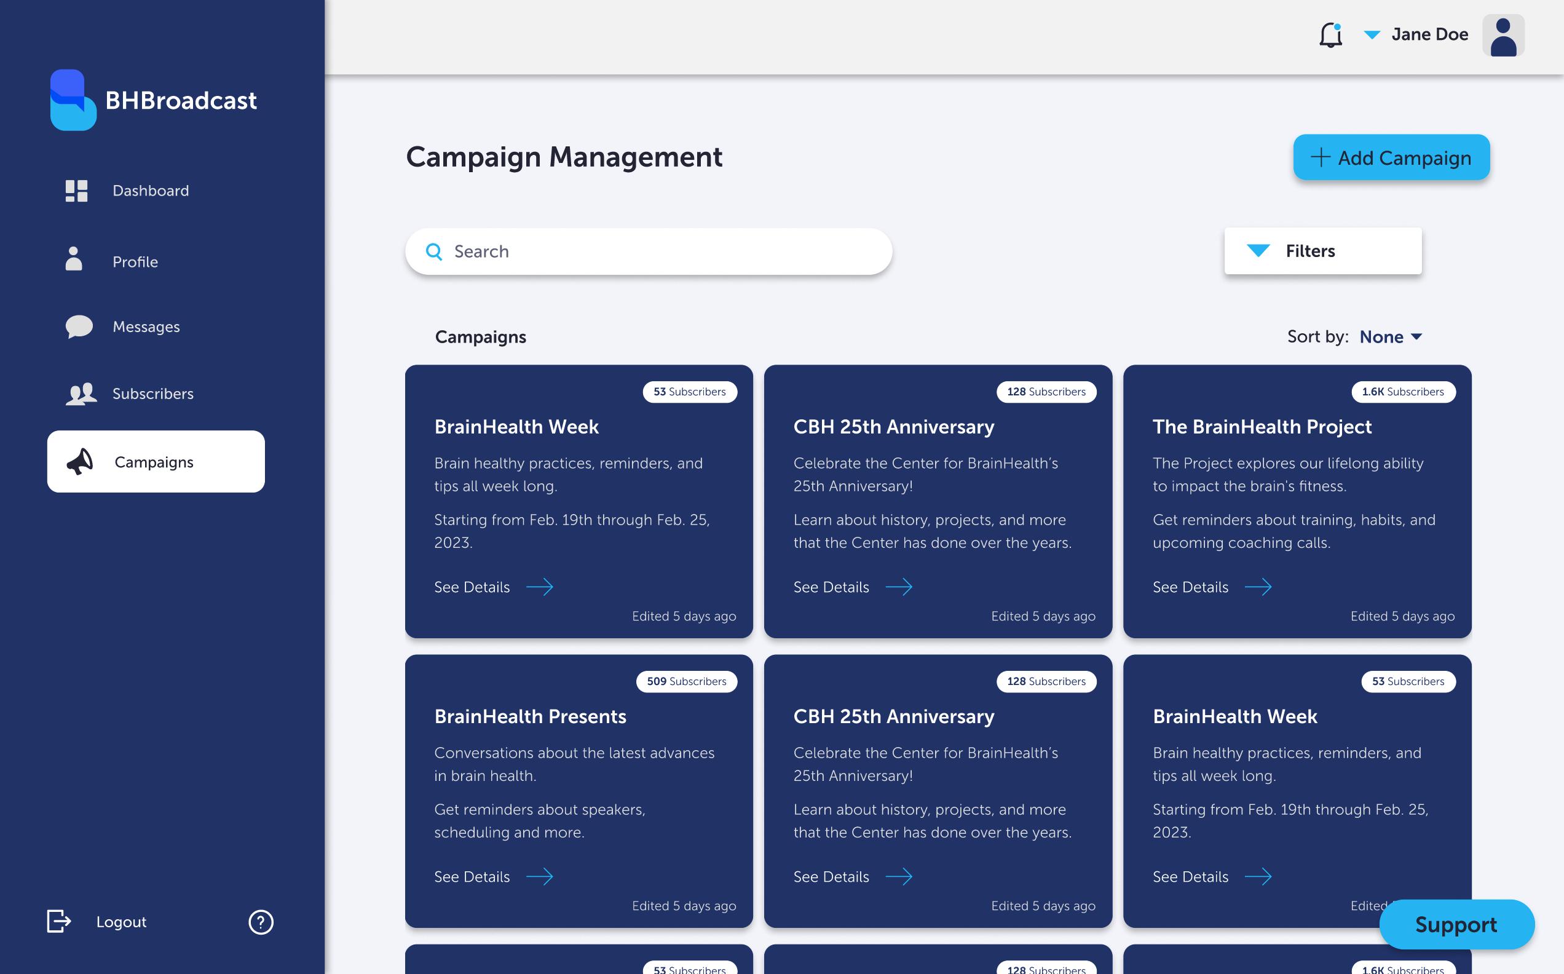Go to Messages in the sidebar
Image resolution: width=1564 pixels, height=974 pixels.
[x=146, y=327]
